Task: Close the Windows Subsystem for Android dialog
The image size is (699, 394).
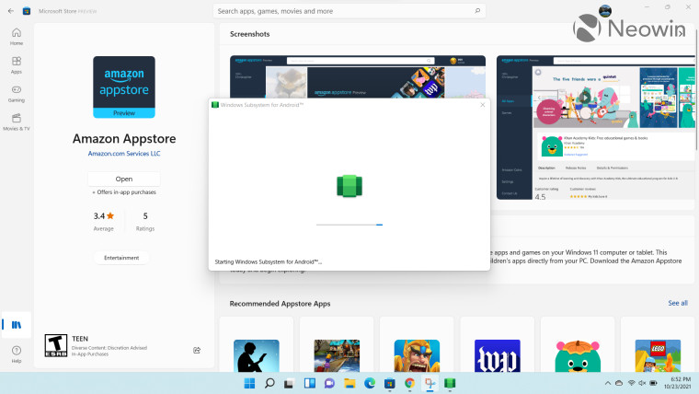Action: 482,105
